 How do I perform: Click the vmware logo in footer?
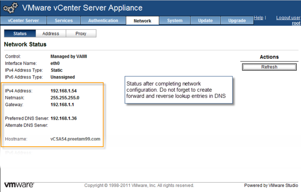[x=19, y=185]
